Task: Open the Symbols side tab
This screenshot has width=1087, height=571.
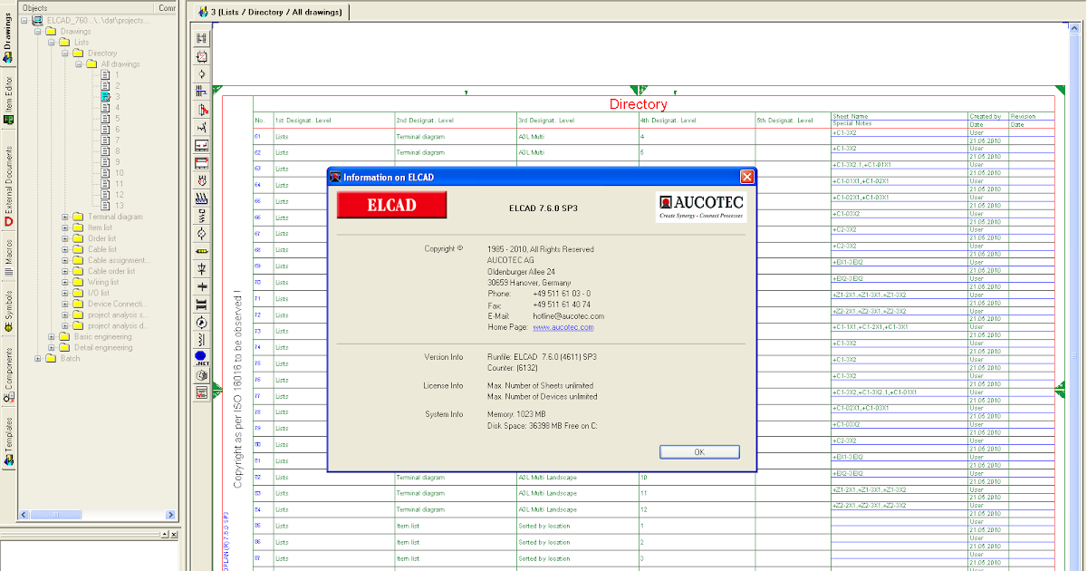Action: point(8,311)
